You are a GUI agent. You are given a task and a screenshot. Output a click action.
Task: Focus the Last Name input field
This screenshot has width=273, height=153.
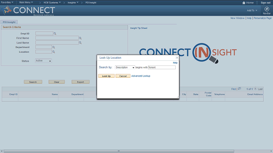[57, 42]
